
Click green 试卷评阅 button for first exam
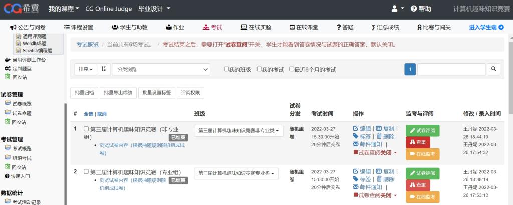coord(422,130)
